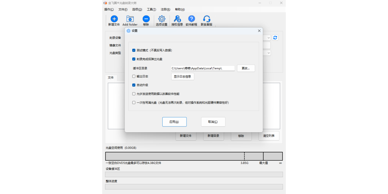Viewport: 388px width, 194px height.
Task: Disable the 自动升级 checkbox
Action: pos(134,85)
